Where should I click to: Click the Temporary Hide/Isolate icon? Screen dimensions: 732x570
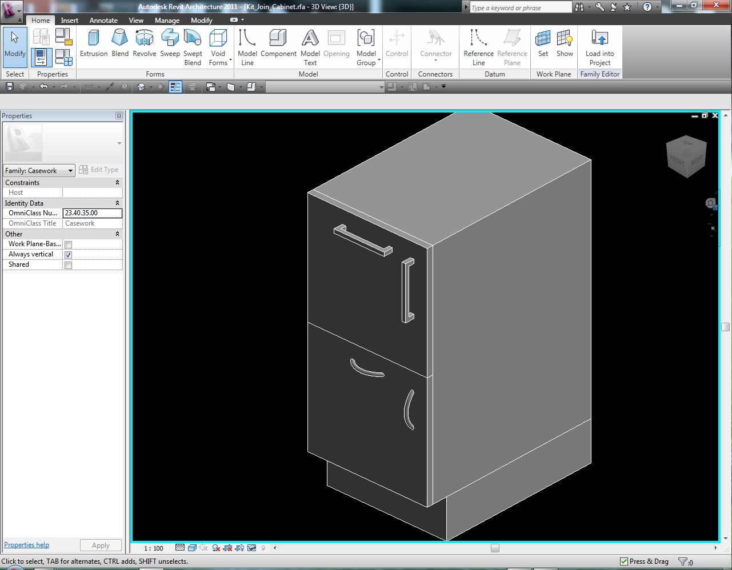tap(251, 548)
